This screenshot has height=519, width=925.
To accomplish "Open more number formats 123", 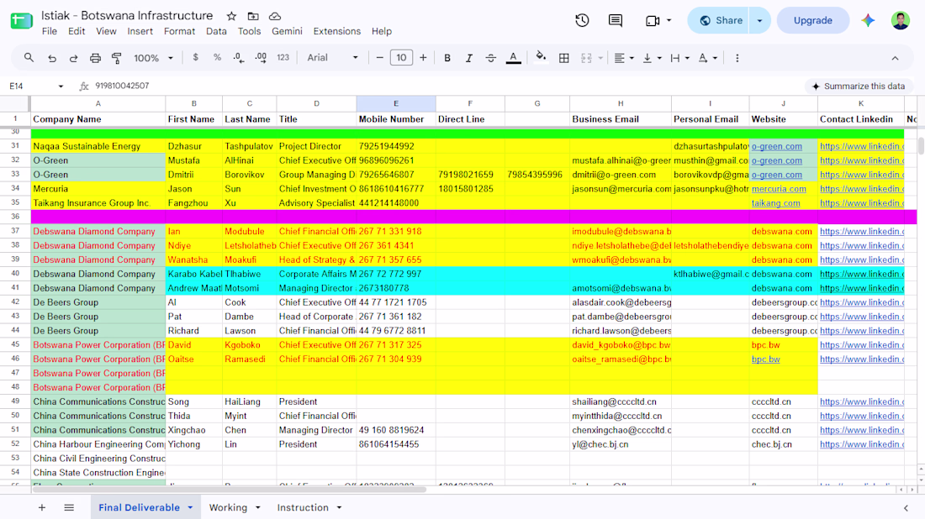I will pos(283,58).
